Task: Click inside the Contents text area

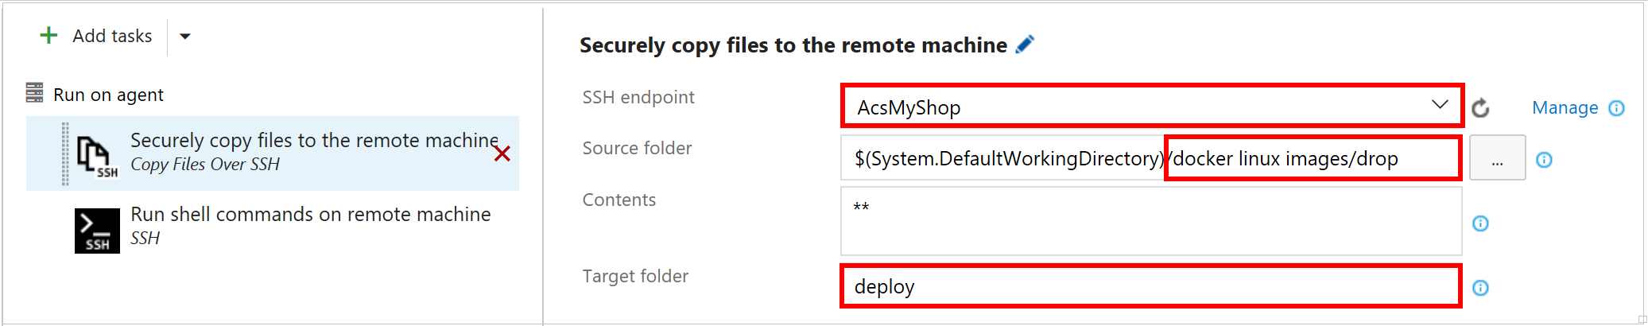Action: click(1151, 221)
